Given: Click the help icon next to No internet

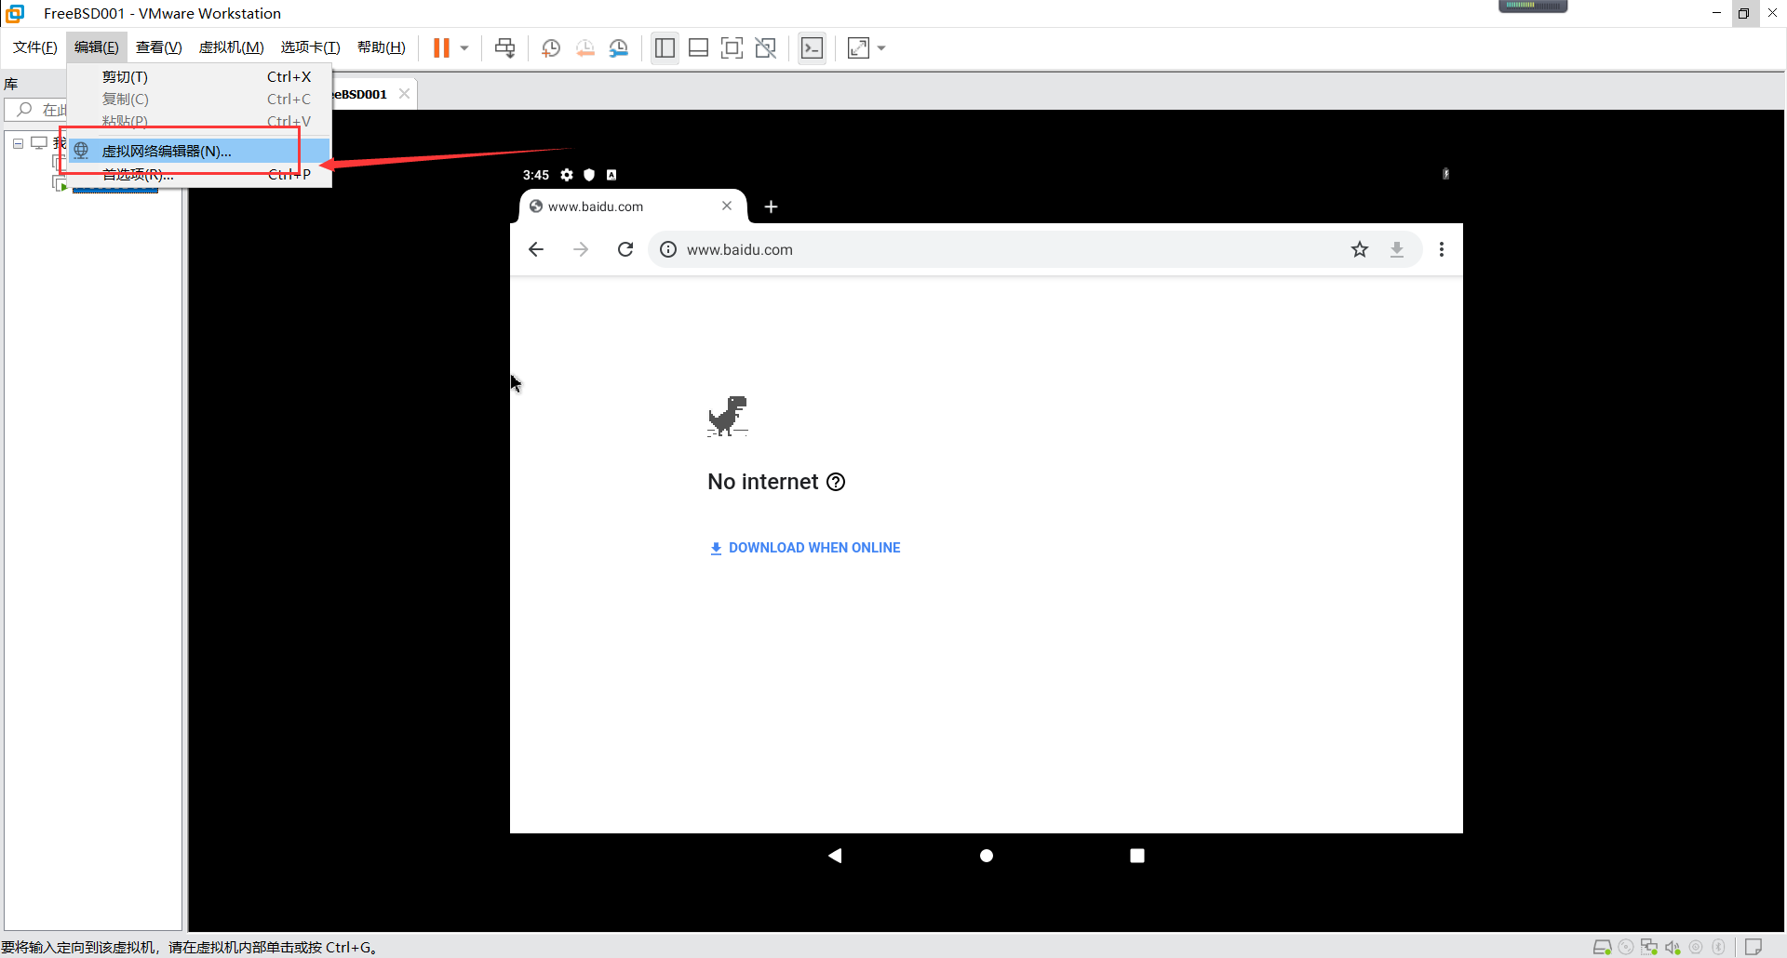Looking at the screenshot, I should (x=836, y=482).
